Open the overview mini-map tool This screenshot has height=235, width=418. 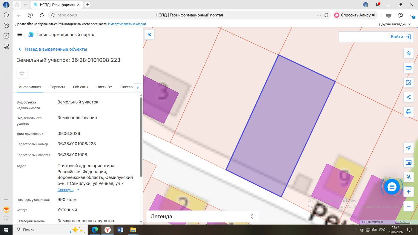(x=408, y=163)
